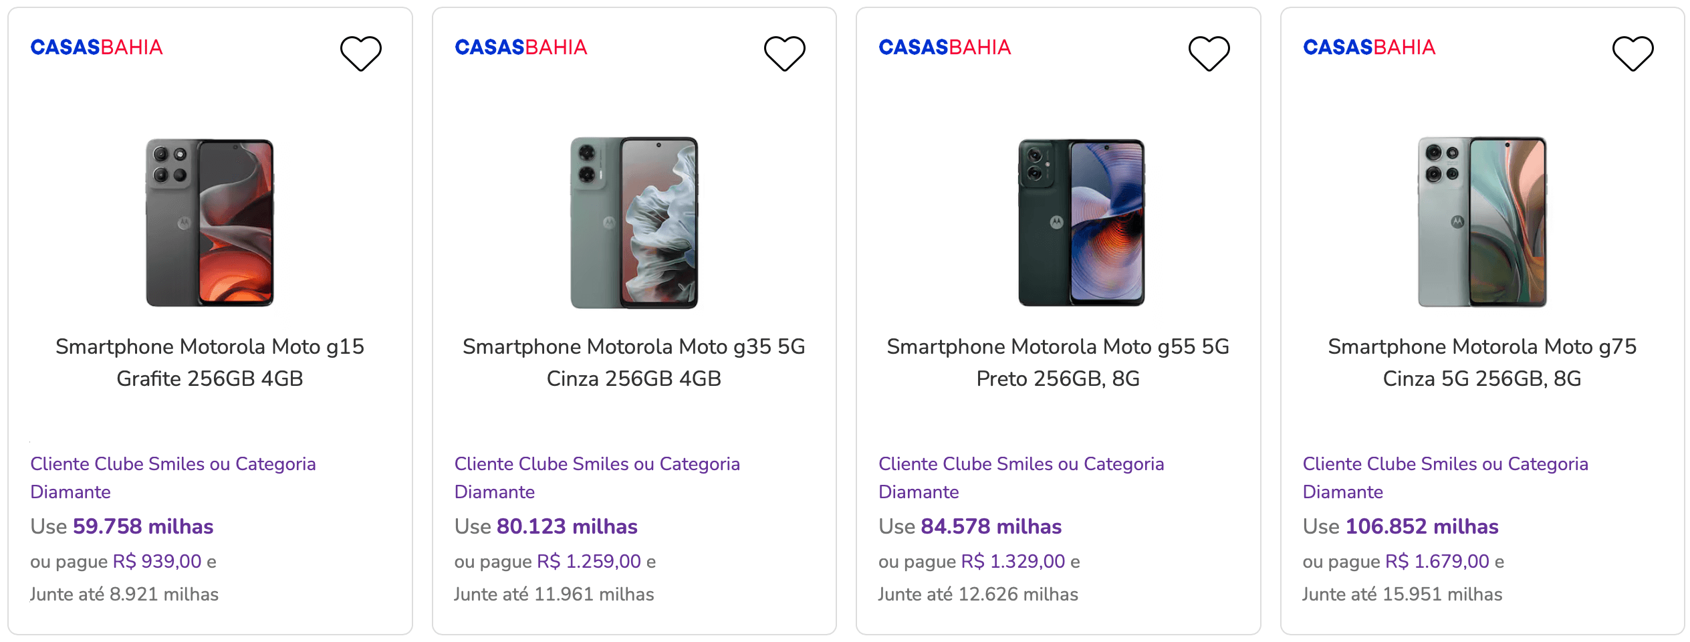Open the Smartphone Motorola Moto g35 5G title
Screen dimensions: 1690x642
tap(634, 362)
